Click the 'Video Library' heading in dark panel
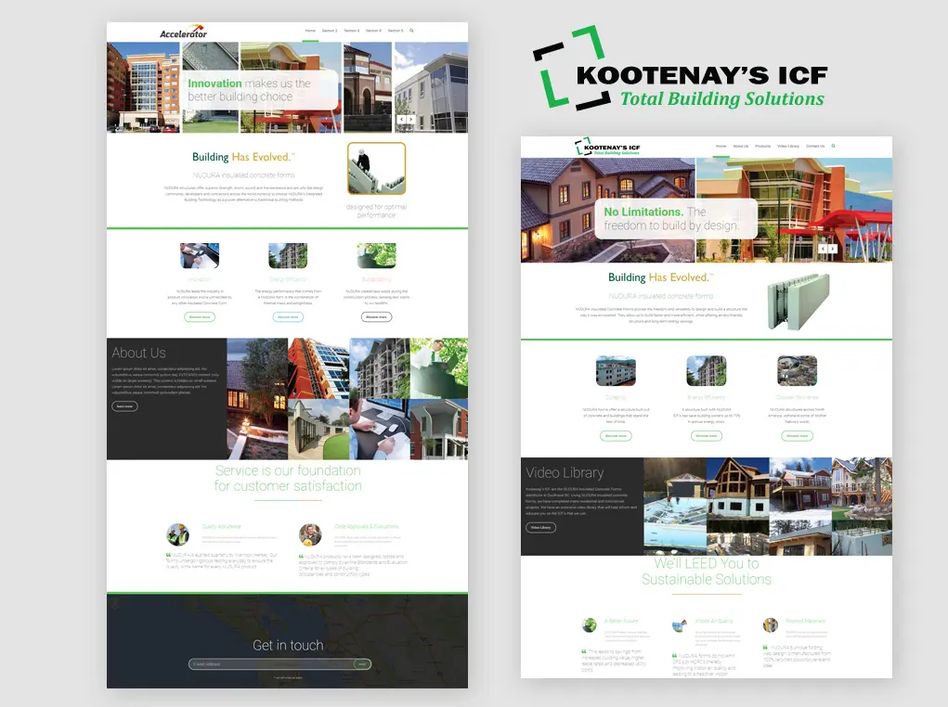This screenshot has height=707, width=948. pos(565,472)
